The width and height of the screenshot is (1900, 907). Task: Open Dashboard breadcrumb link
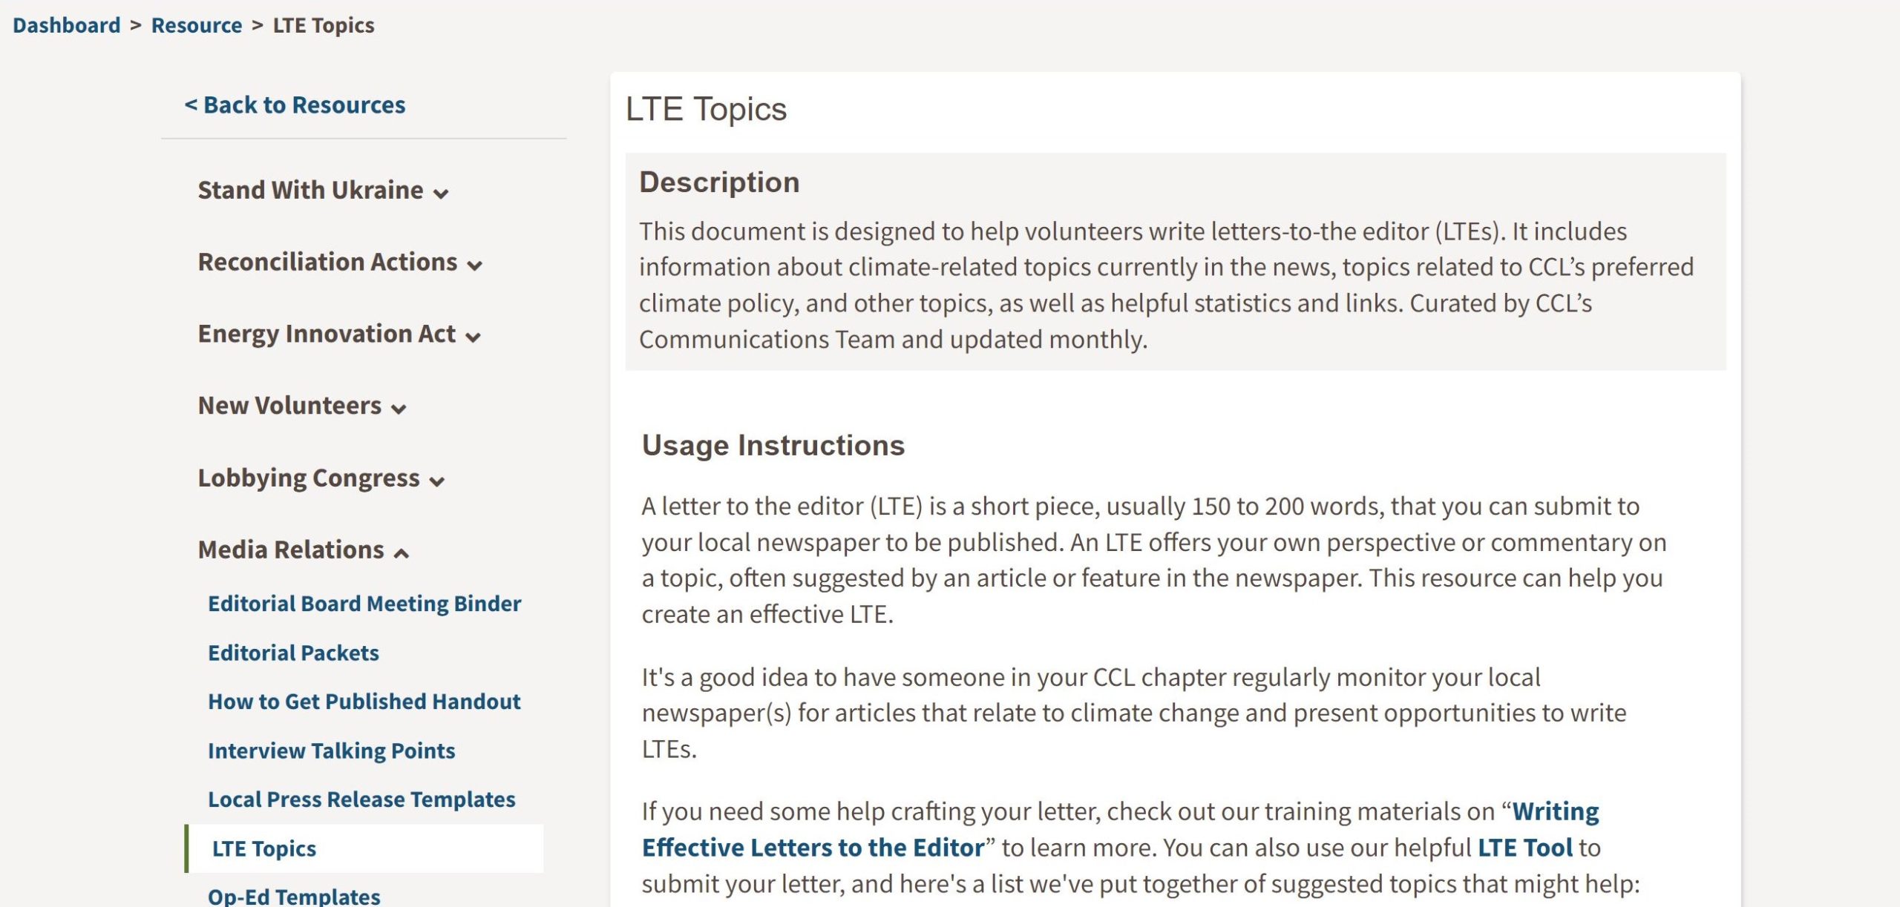66,25
